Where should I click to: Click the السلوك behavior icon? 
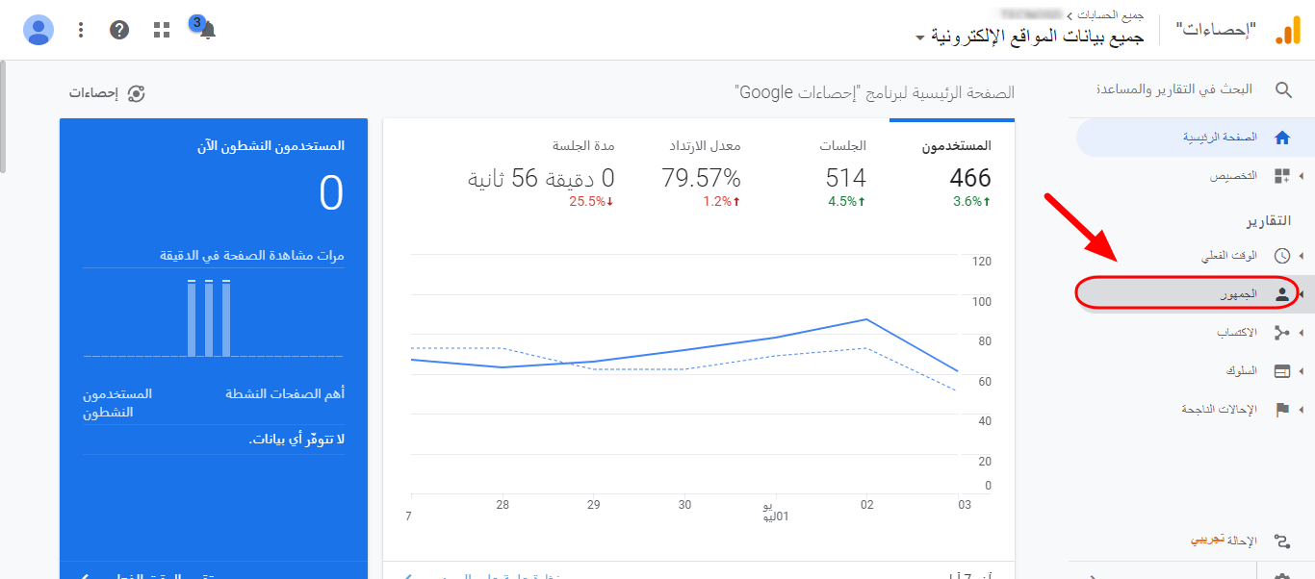click(x=1282, y=371)
